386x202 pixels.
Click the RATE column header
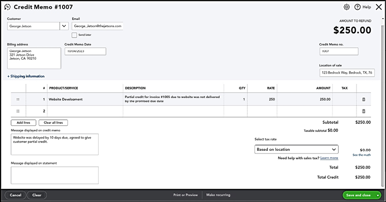271,88
